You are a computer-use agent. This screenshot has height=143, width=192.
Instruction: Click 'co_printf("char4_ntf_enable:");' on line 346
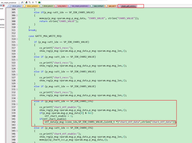[x=60, y=134]
